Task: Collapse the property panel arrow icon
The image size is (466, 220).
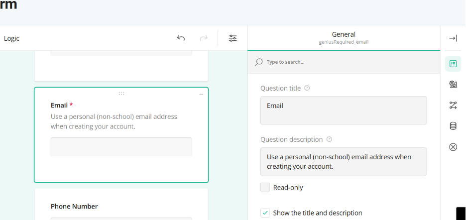Action: pyautogui.click(x=453, y=38)
